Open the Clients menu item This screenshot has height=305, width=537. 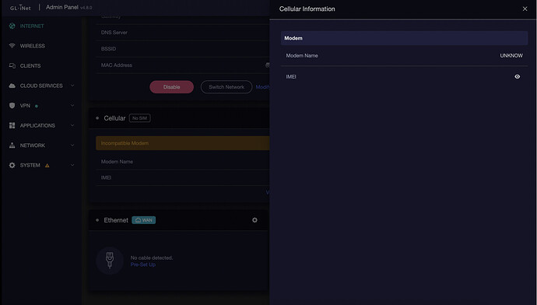pos(30,65)
